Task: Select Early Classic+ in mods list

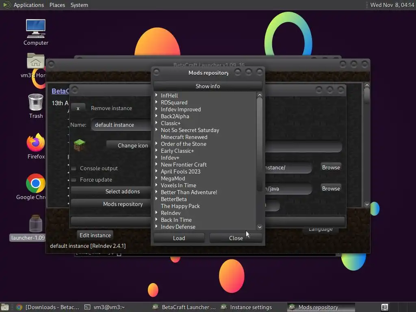Action: click(x=177, y=151)
